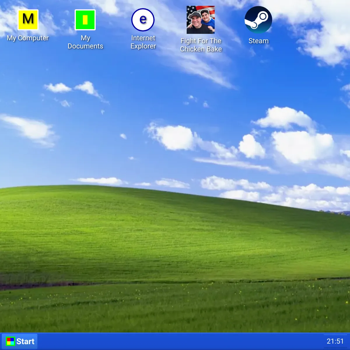Select the My Documents green icon
Screen dimensions: 350x350
click(x=85, y=20)
